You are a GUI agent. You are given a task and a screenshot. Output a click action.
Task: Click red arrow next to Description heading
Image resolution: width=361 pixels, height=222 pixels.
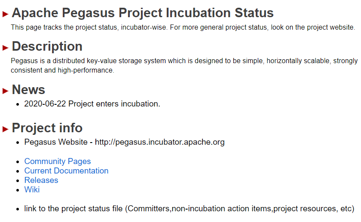tap(6, 48)
